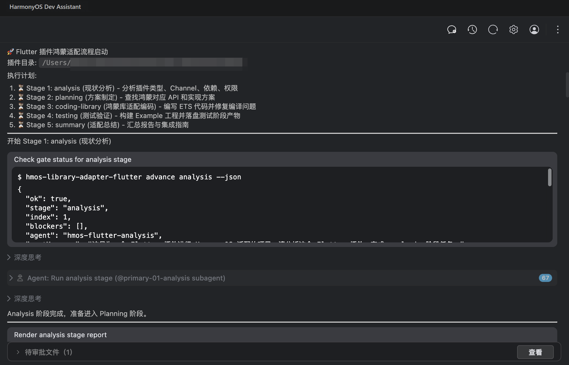569x365 pixels.
Task: Click the /Users/ plugin directory path
Action: click(143, 62)
